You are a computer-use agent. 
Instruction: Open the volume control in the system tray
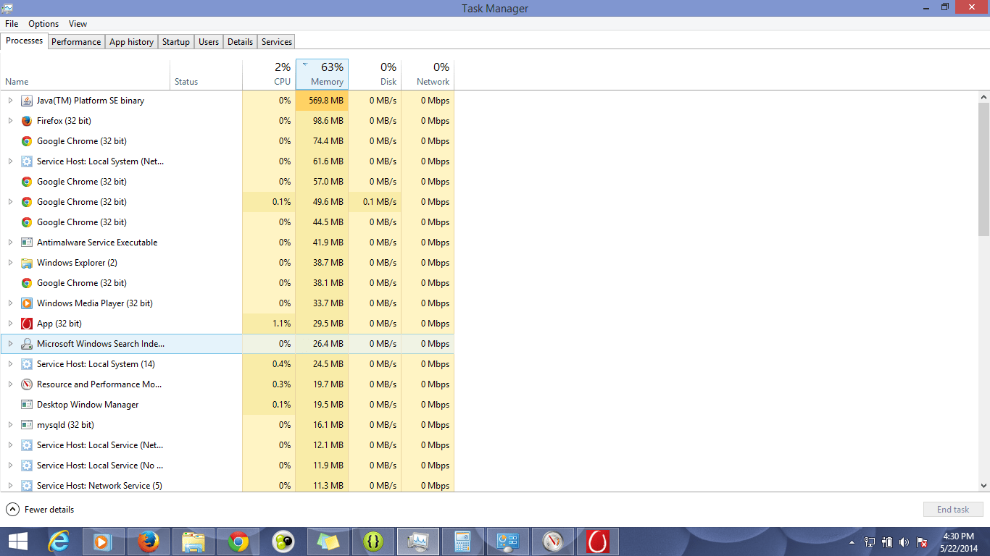coord(904,542)
